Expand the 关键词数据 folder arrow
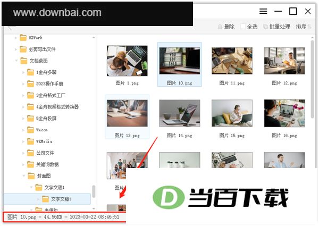Screen dimensions: 319x226 point(23,164)
